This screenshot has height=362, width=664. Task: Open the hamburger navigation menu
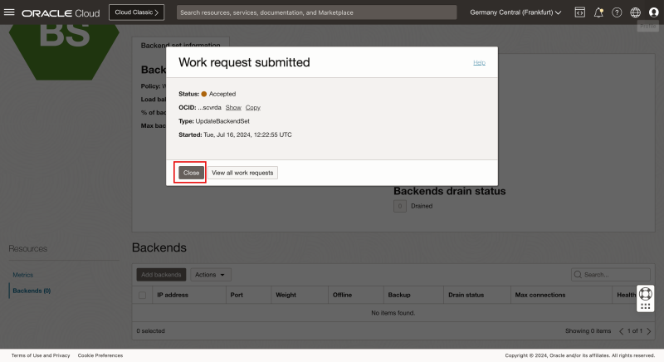point(11,12)
